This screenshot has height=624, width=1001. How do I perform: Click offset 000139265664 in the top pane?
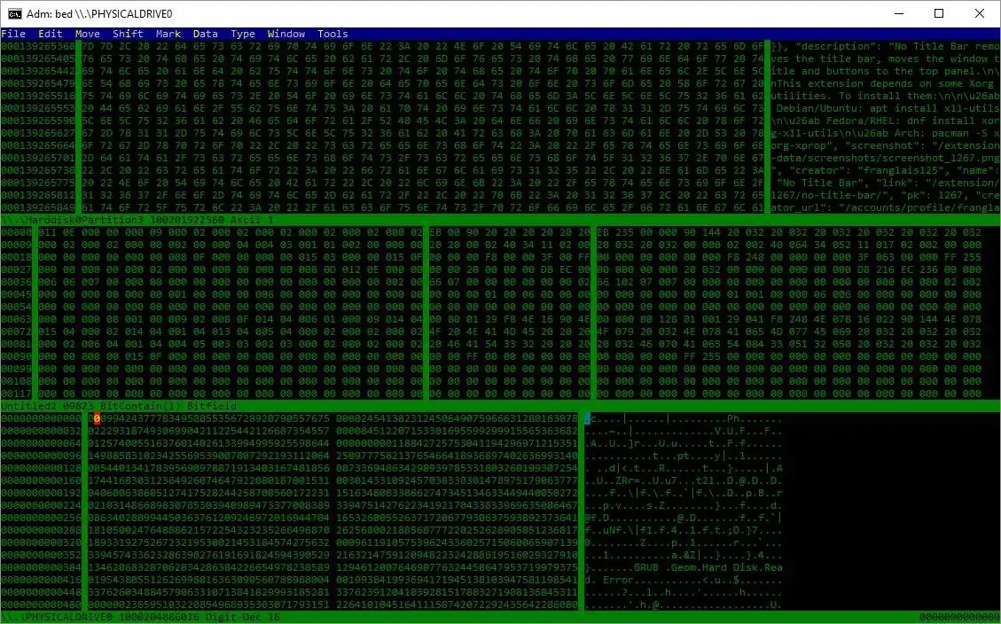(38, 145)
